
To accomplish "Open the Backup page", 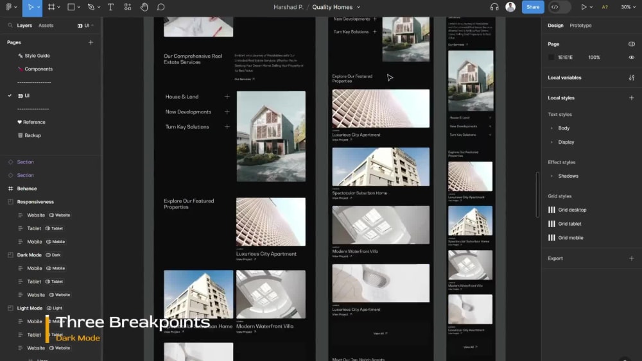I will (x=33, y=135).
